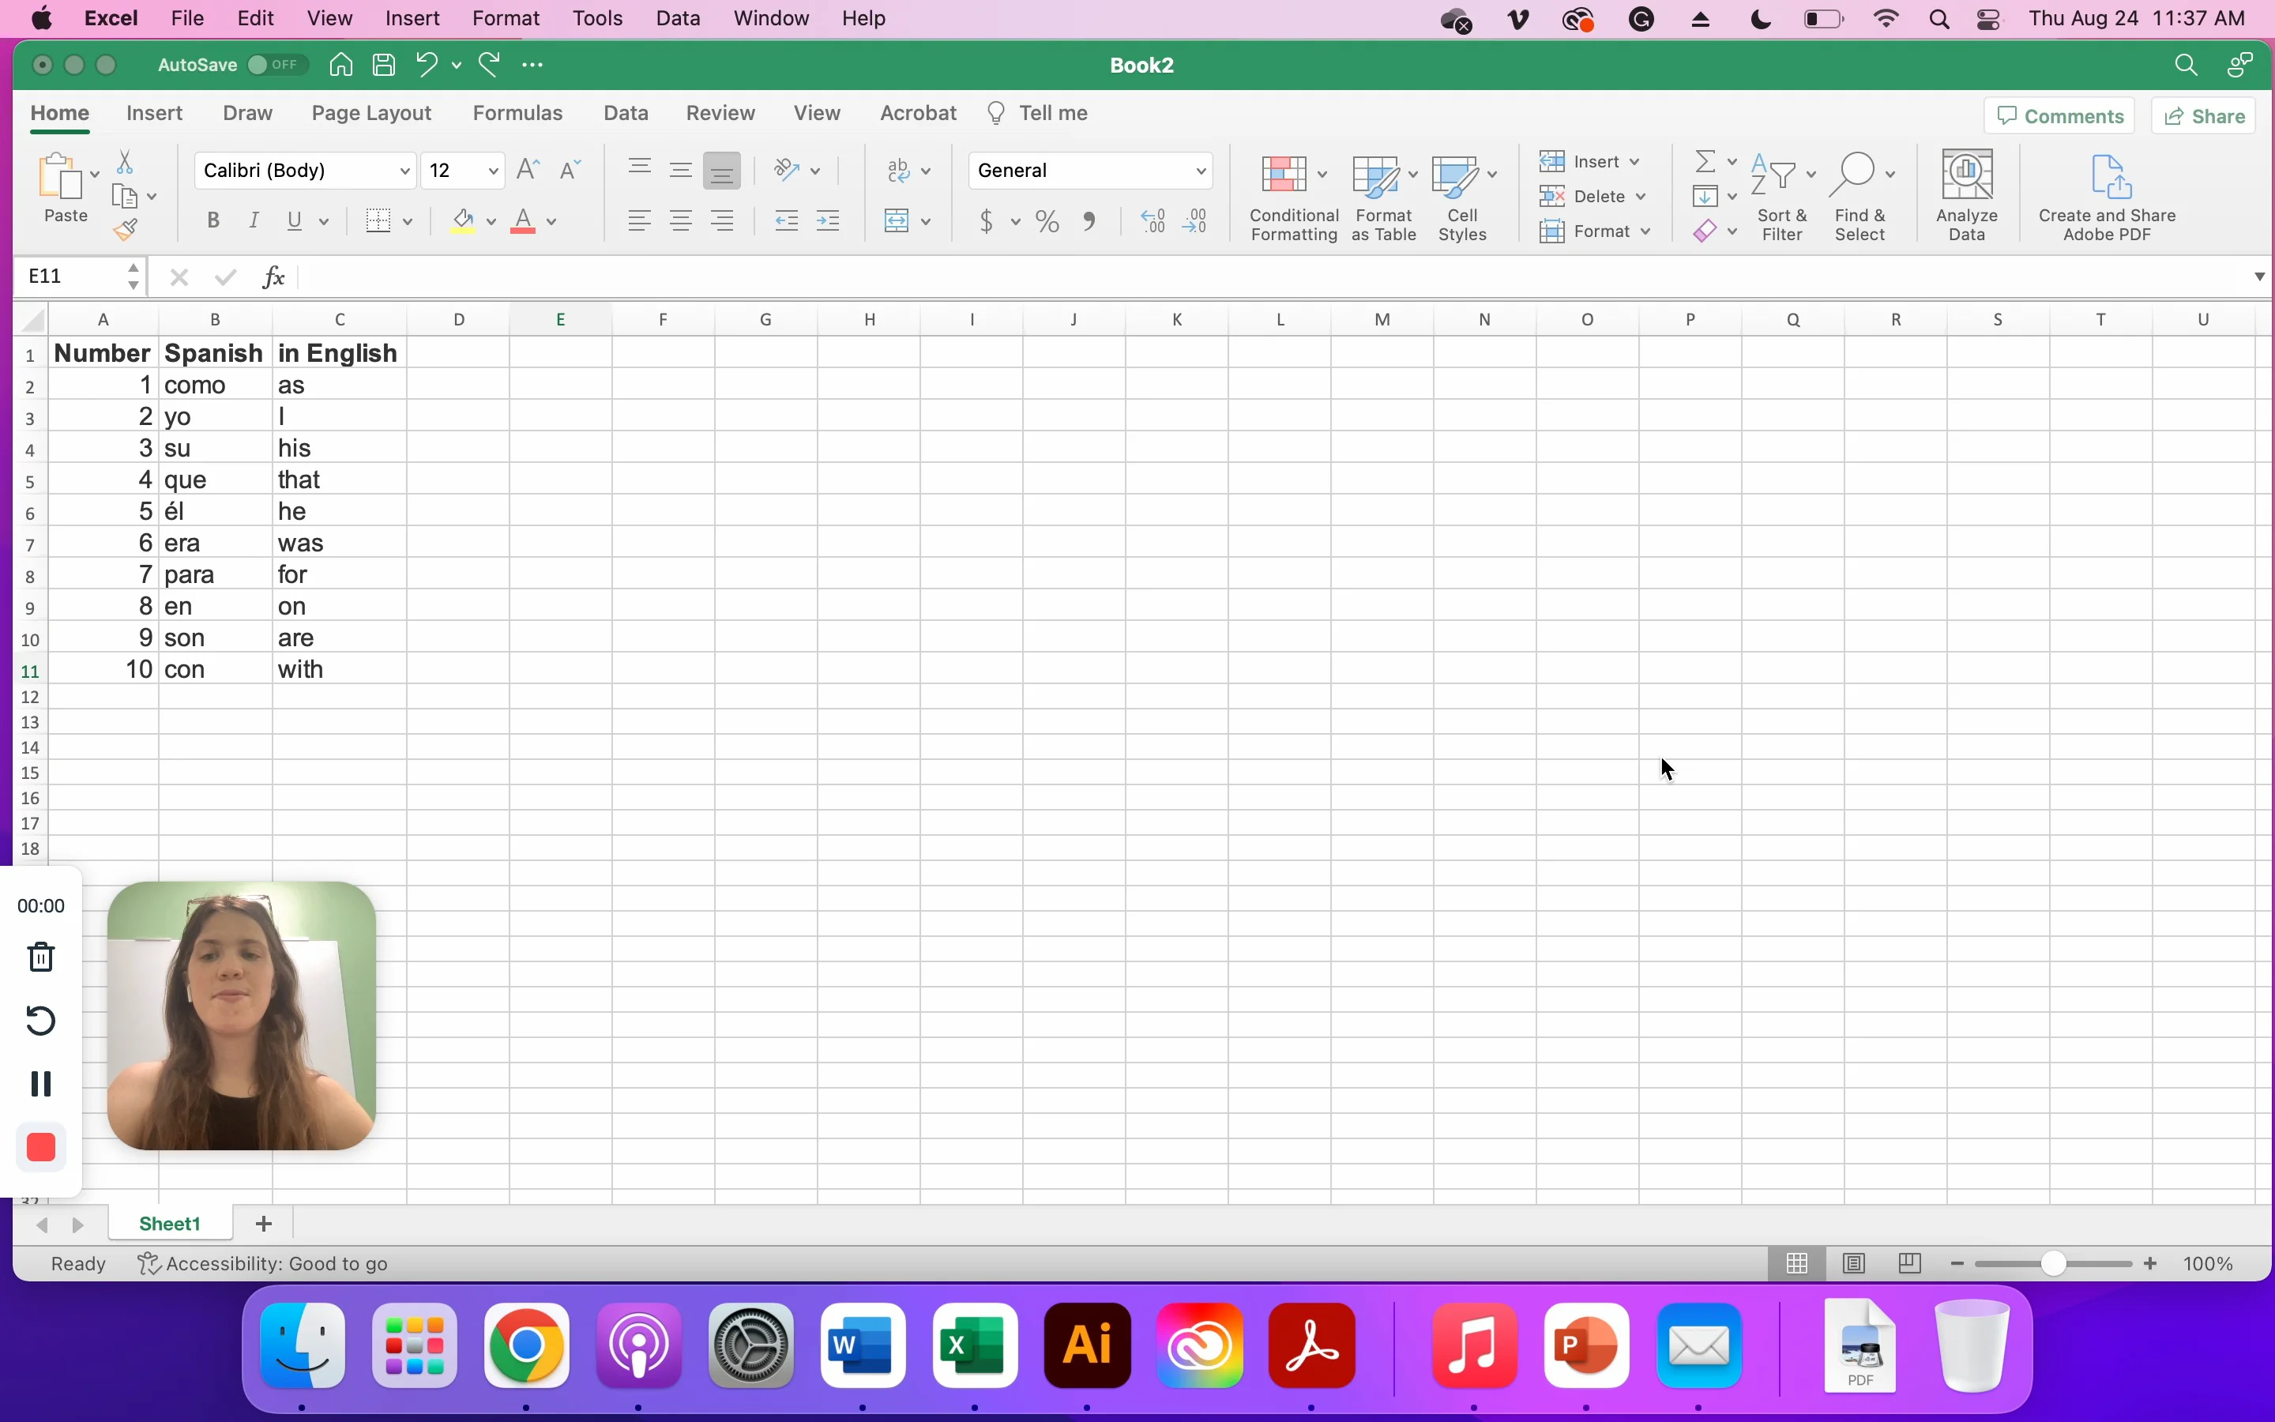The width and height of the screenshot is (2275, 1422).
Task: Toggle Bold formatting
Action: (x=212, y=221)
